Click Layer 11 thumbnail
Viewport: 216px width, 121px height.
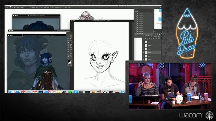tap(146, 49)
